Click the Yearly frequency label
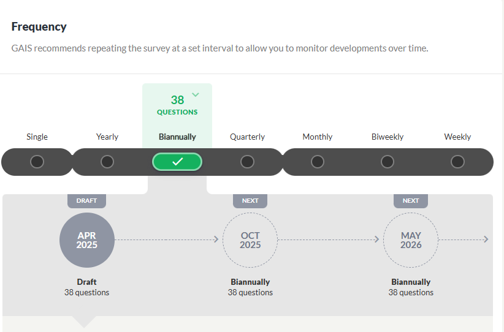 pos(107,137)
